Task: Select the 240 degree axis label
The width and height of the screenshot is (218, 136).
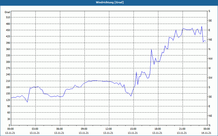Action: pyautogui.click(x=8, y=75)
